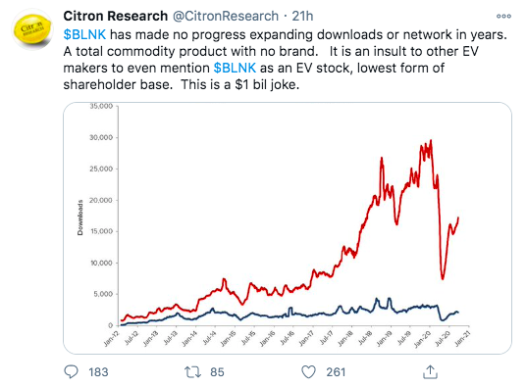Click the first $BLNK cashtag

(x=84, y=34)
